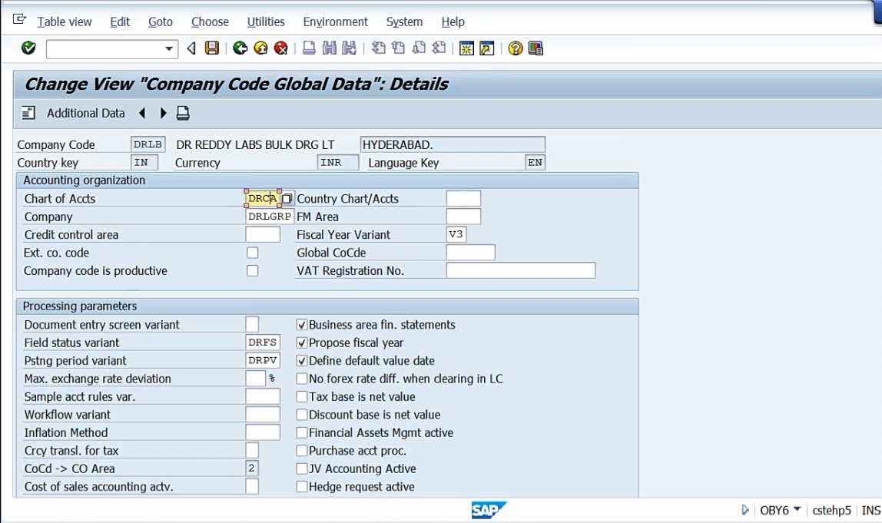882x523 pixels.
Task: Open the Help question mark icon
Action: [x=516, y=48]
